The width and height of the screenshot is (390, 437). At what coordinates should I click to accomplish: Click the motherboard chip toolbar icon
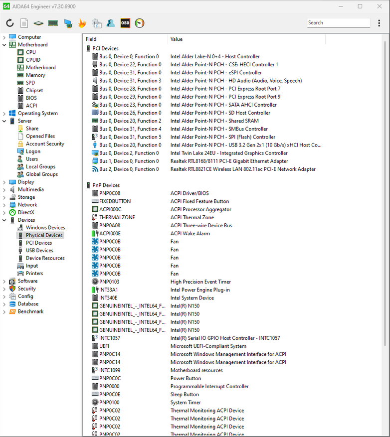[38, 23]
